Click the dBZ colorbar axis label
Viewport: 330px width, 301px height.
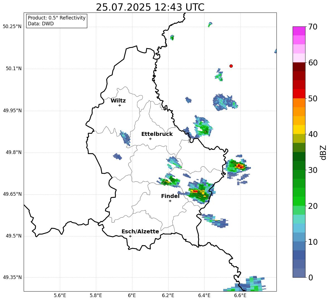tap(324, 152)
